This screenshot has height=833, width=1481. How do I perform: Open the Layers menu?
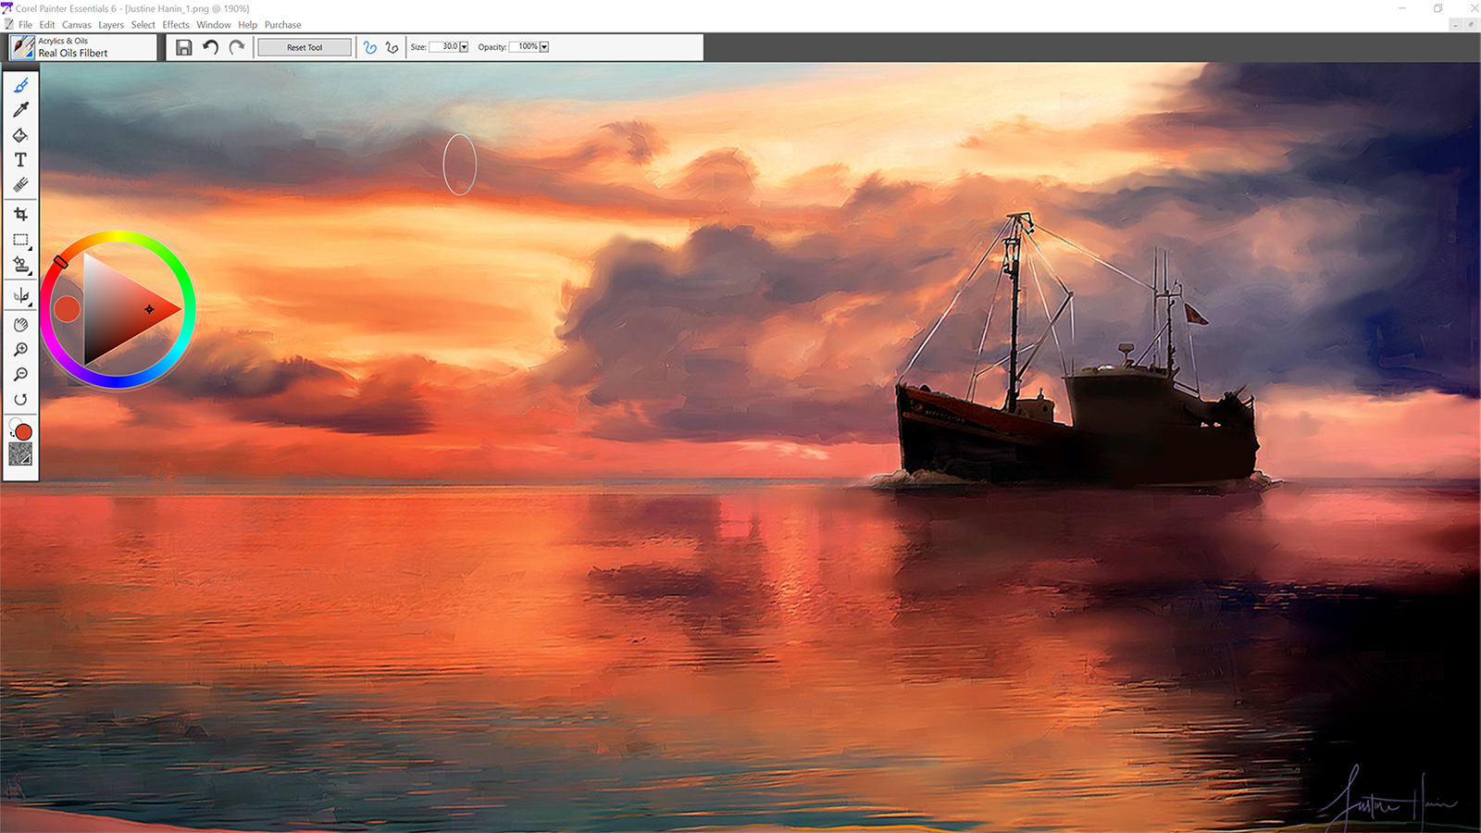click(x=110, y=25)
